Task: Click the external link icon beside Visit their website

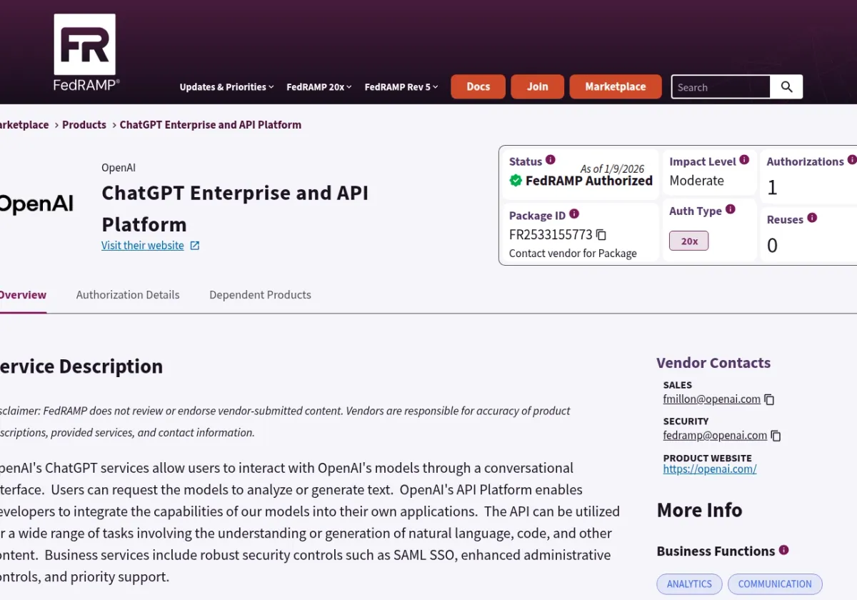Action: click(x=194, y=246)
